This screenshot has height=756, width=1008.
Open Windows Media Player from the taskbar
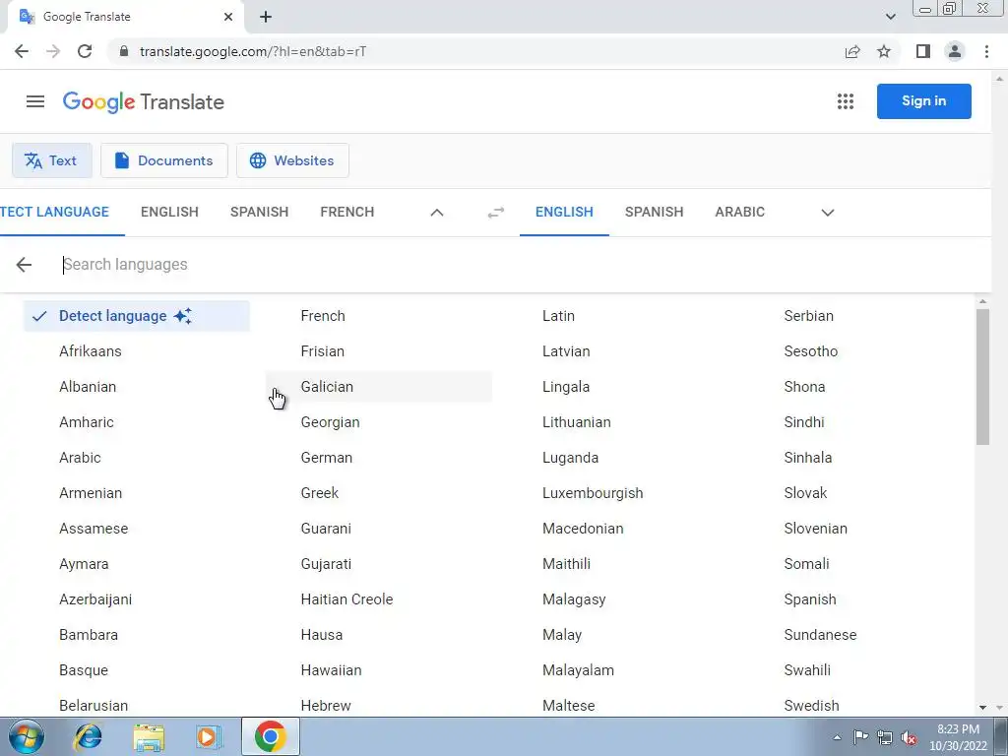208,736
